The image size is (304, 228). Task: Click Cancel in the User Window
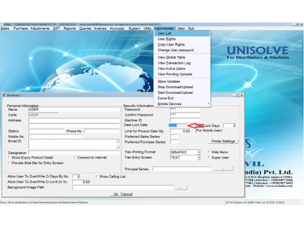tap(126, 194)
